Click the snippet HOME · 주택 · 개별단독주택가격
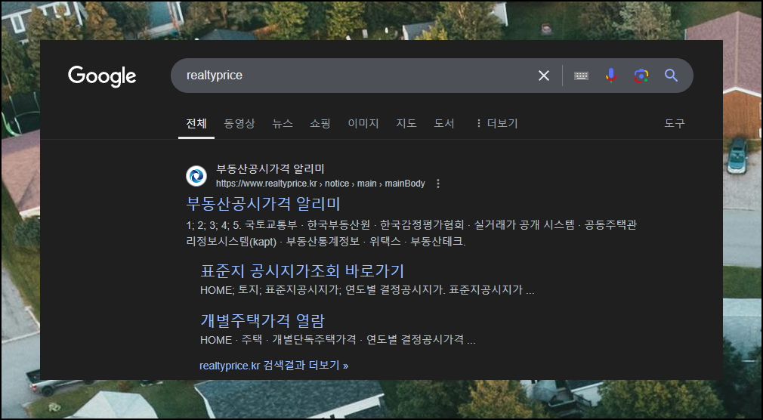The image size is (763, 420). [x=338, y=340]
